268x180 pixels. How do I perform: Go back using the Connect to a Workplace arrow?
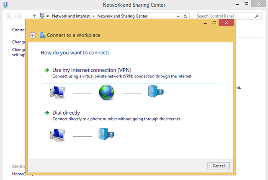coord(33,35)
